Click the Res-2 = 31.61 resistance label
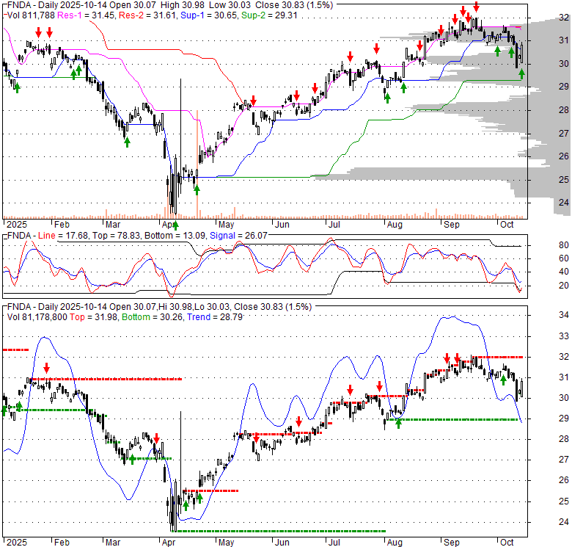 coord(147,15)
